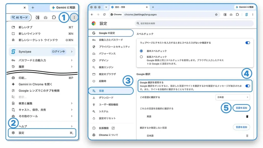Expand その他のツール submenu
This screenshot has height=148, width=263.
42,116
